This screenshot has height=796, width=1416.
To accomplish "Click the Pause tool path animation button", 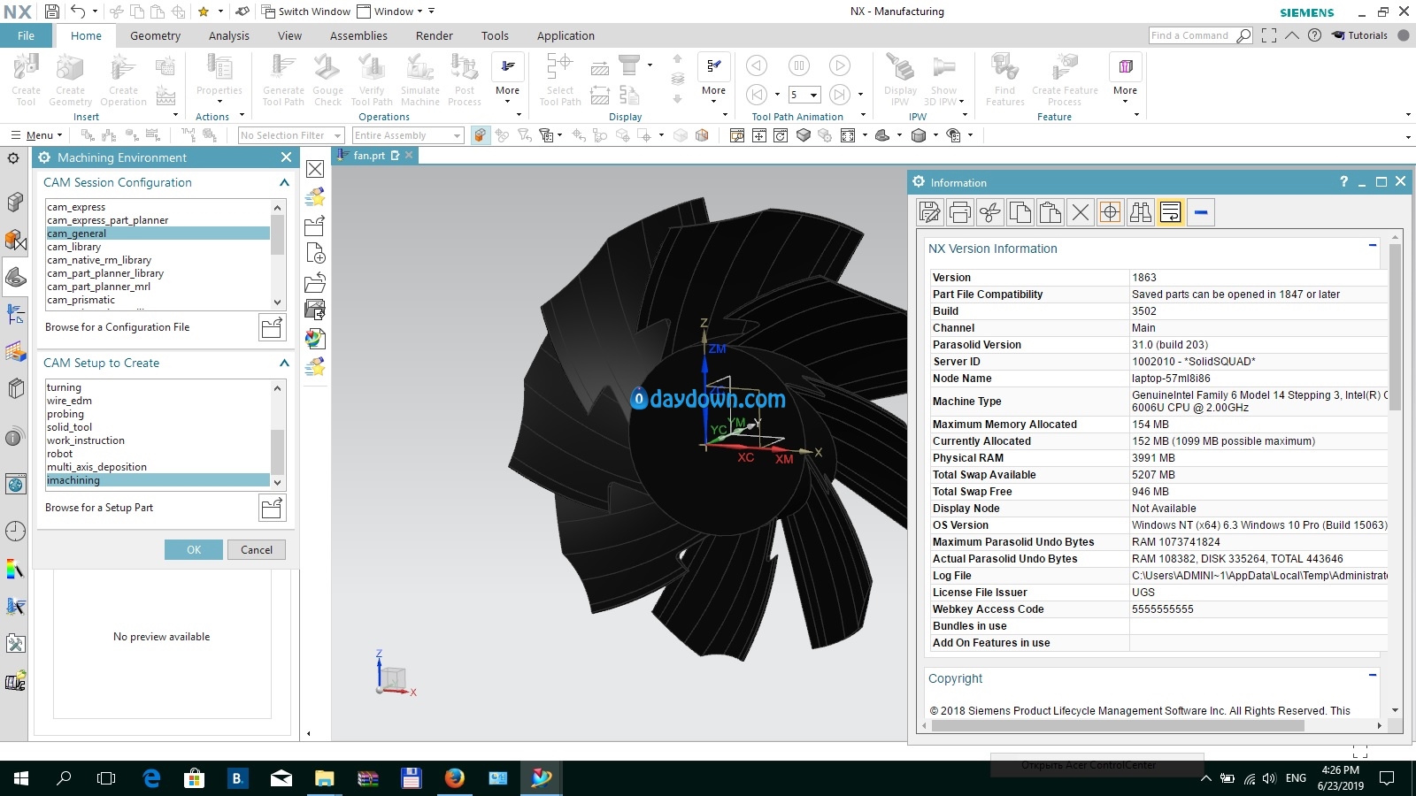I will 798,65.
